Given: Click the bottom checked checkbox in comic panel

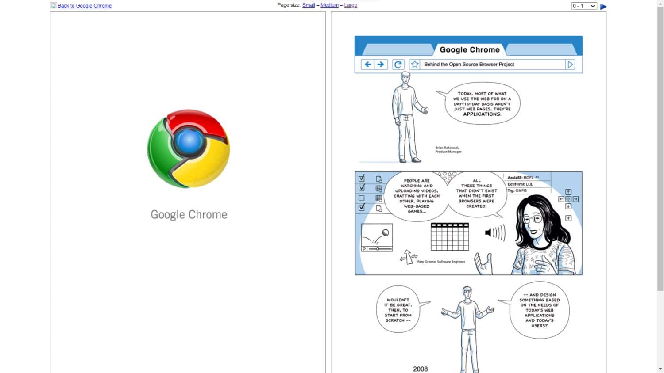Looking at the screenshot, I should 362,208.
